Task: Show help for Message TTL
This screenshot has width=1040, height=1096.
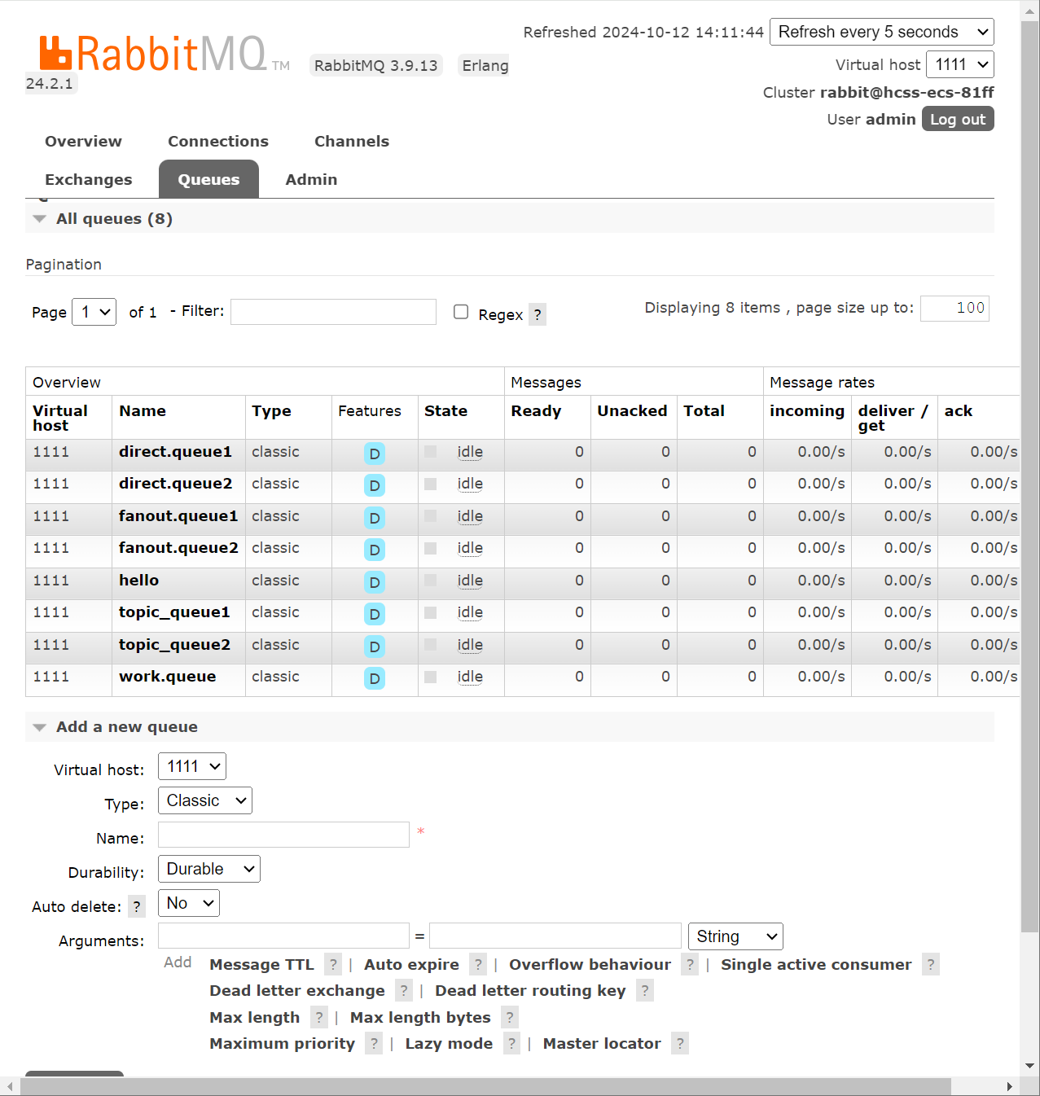Action: [x=333, y=965]
